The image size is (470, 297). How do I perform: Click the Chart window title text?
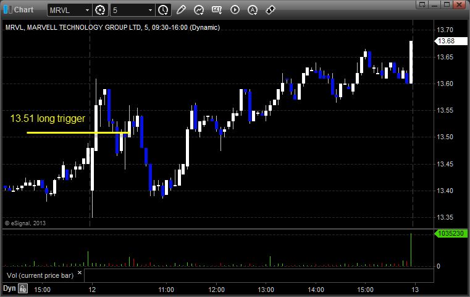(23, 10)
